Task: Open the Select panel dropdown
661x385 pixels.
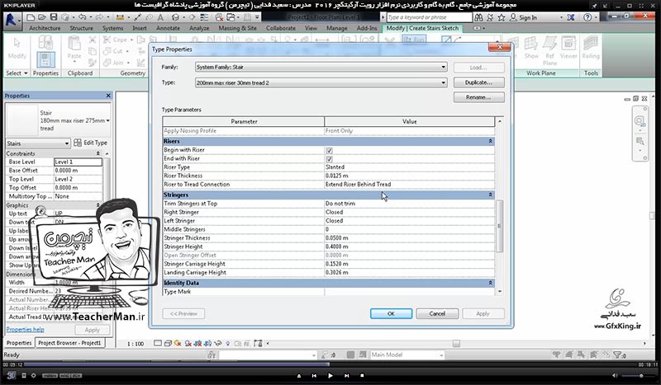Action: (17, 73)
